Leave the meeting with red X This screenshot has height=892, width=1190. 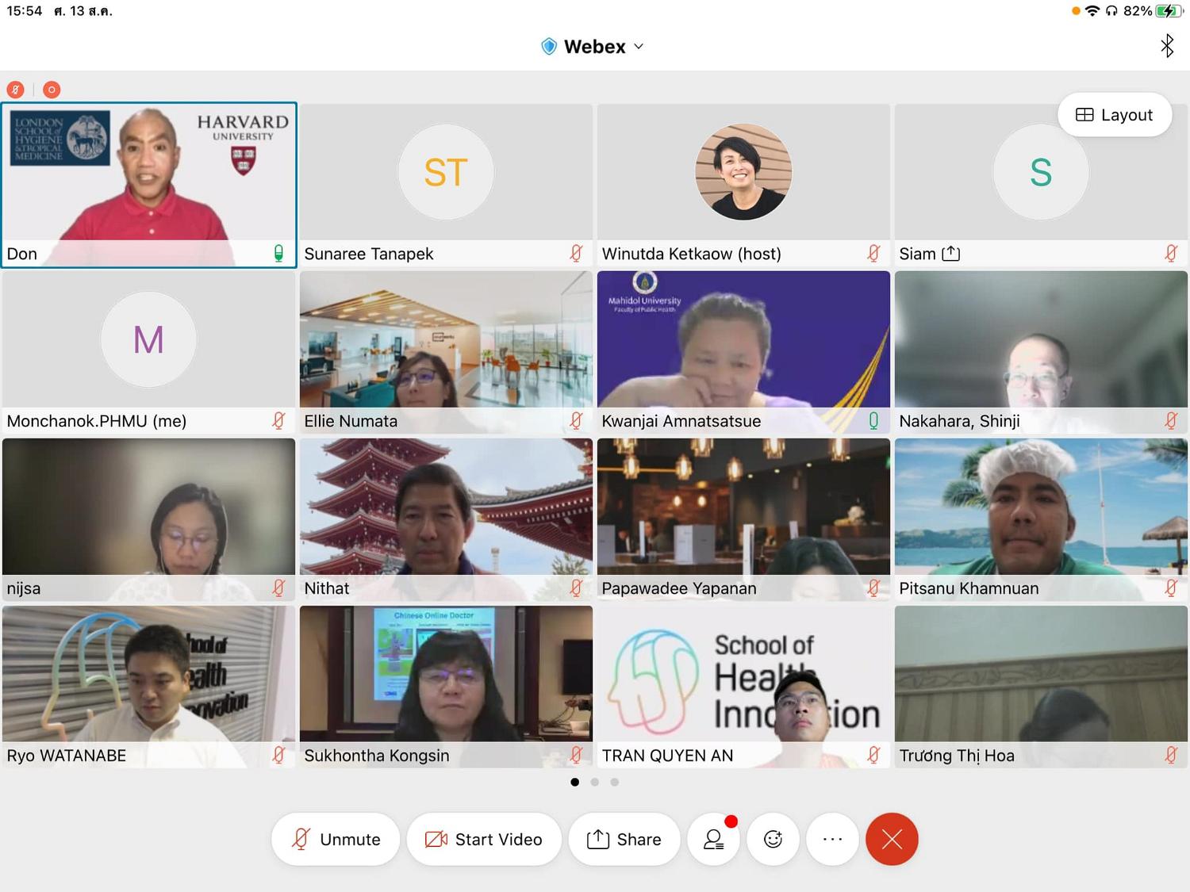(892, 839)
